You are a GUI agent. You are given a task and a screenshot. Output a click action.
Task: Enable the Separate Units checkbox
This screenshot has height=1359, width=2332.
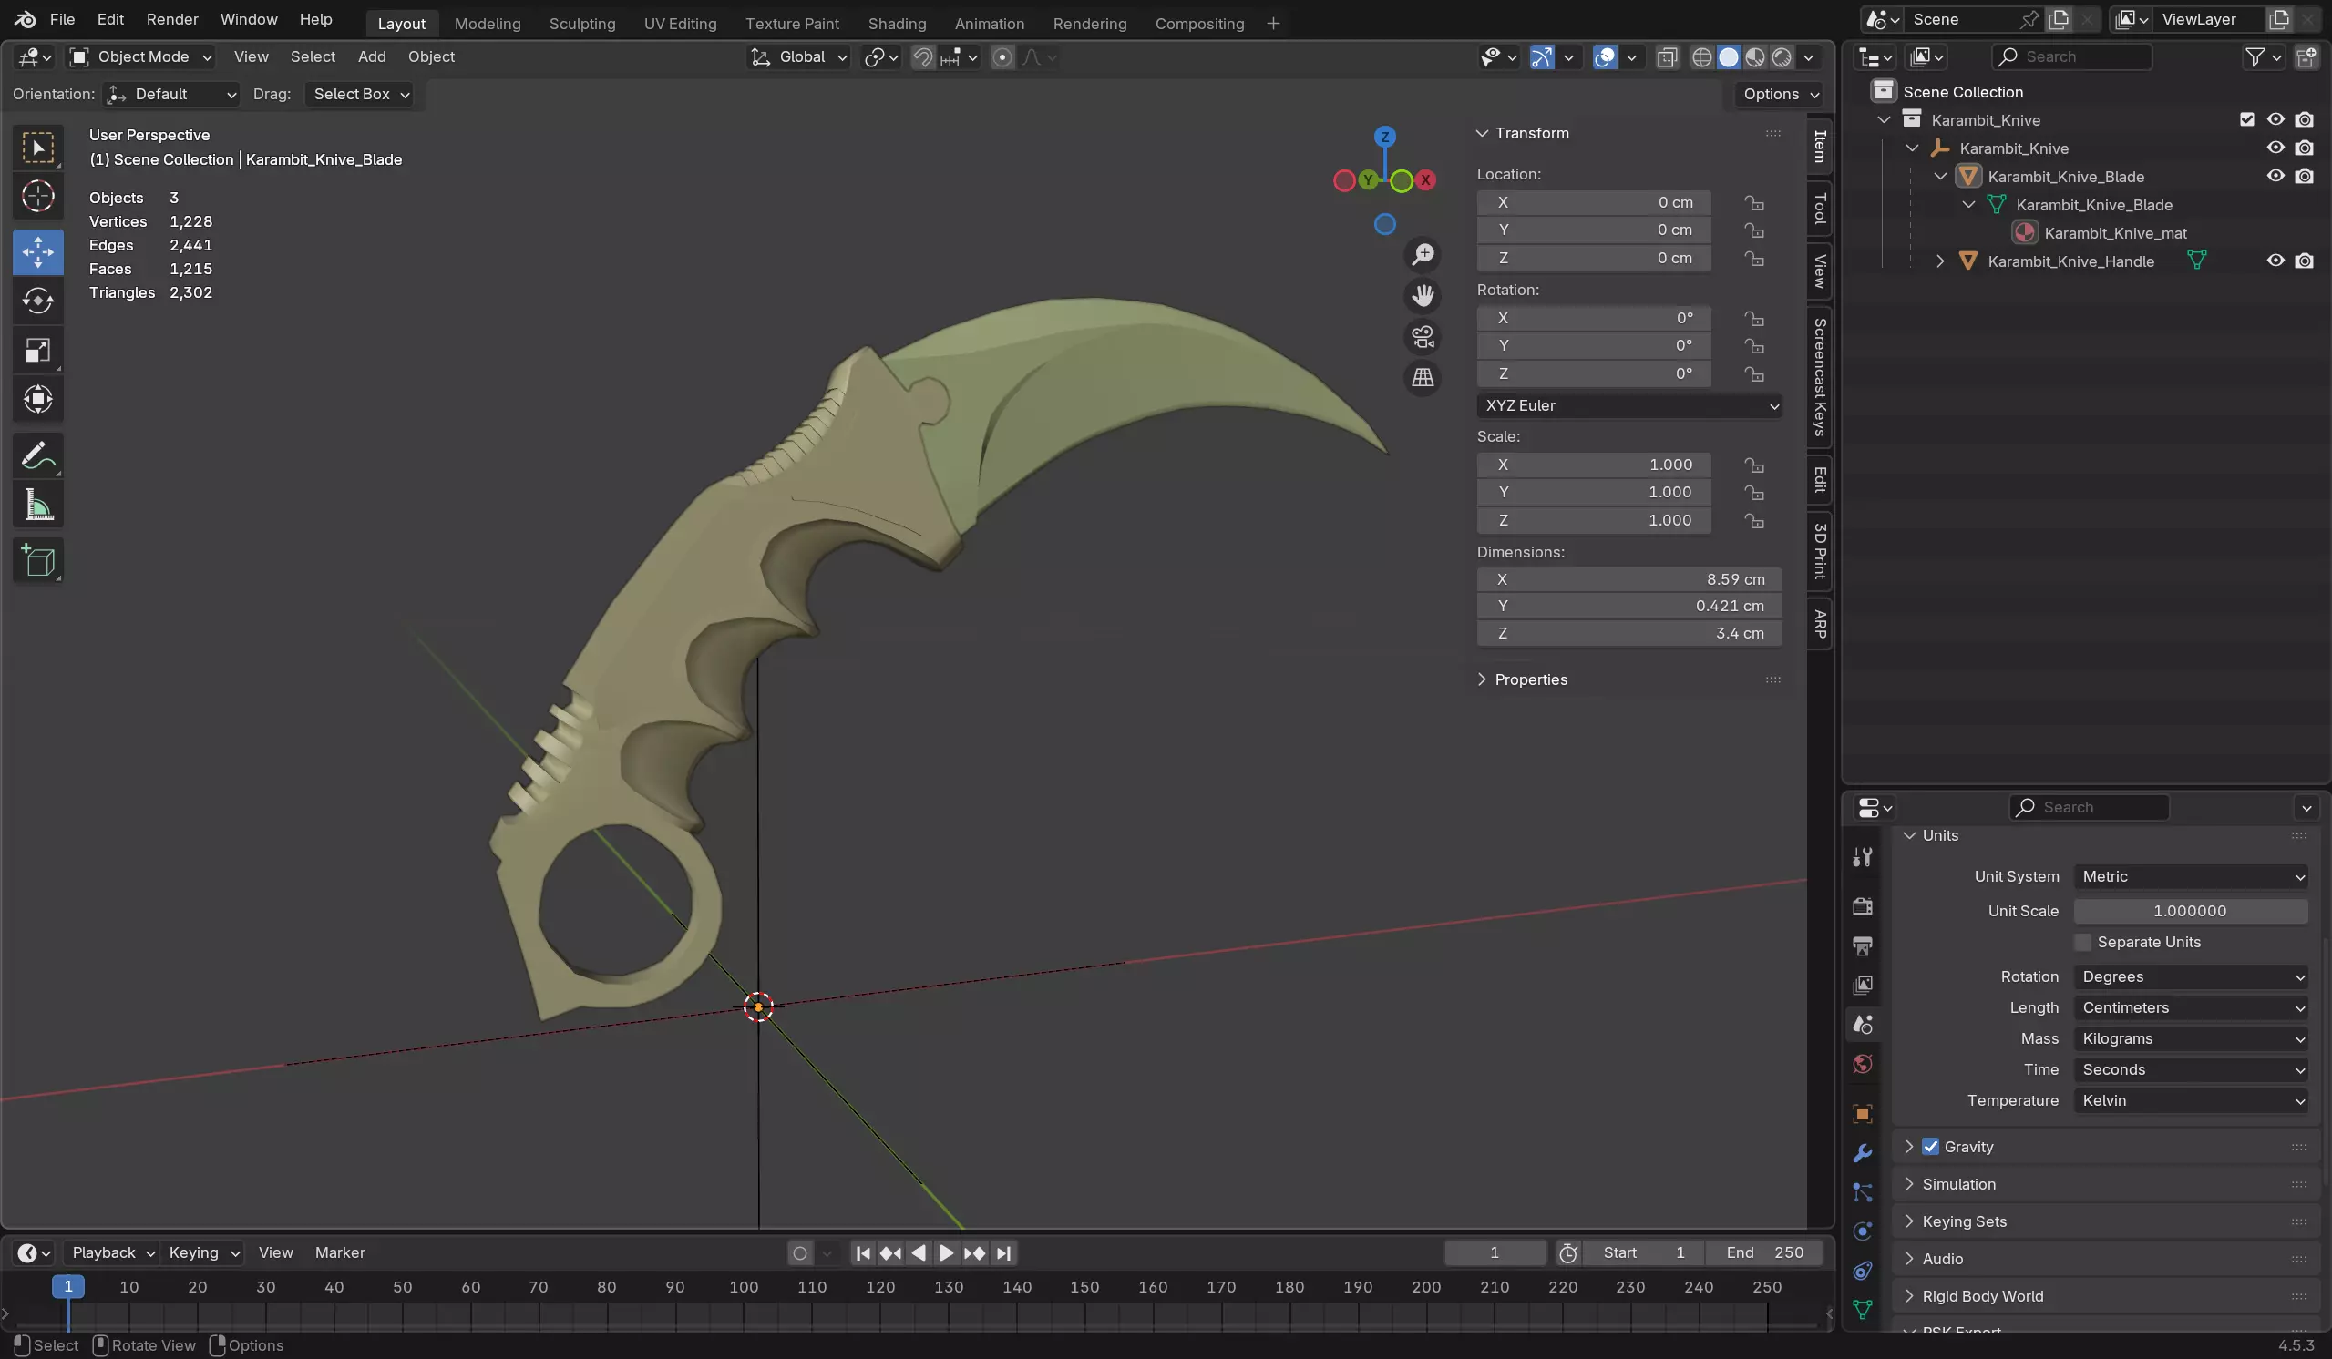(2083, 942)
